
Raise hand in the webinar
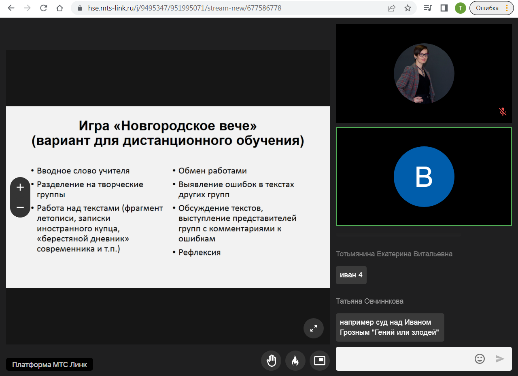[271, 360]
